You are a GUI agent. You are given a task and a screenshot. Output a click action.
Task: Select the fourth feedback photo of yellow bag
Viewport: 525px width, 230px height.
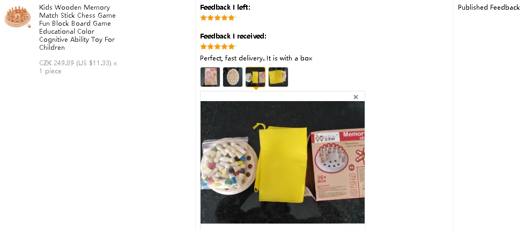point(278,77)
